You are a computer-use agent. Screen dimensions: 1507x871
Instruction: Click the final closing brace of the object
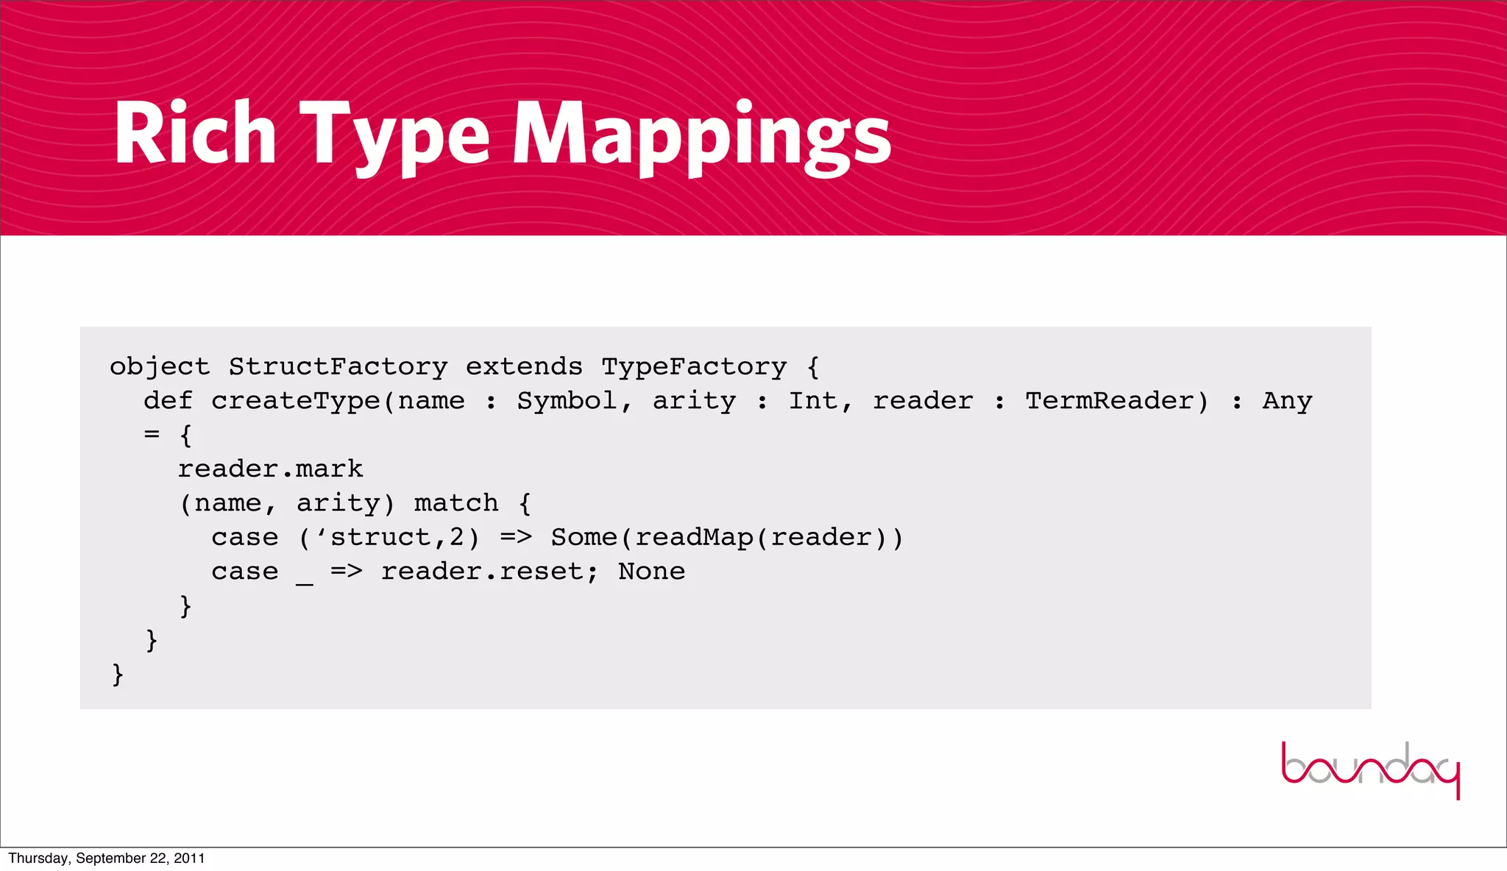coord(118,674)
